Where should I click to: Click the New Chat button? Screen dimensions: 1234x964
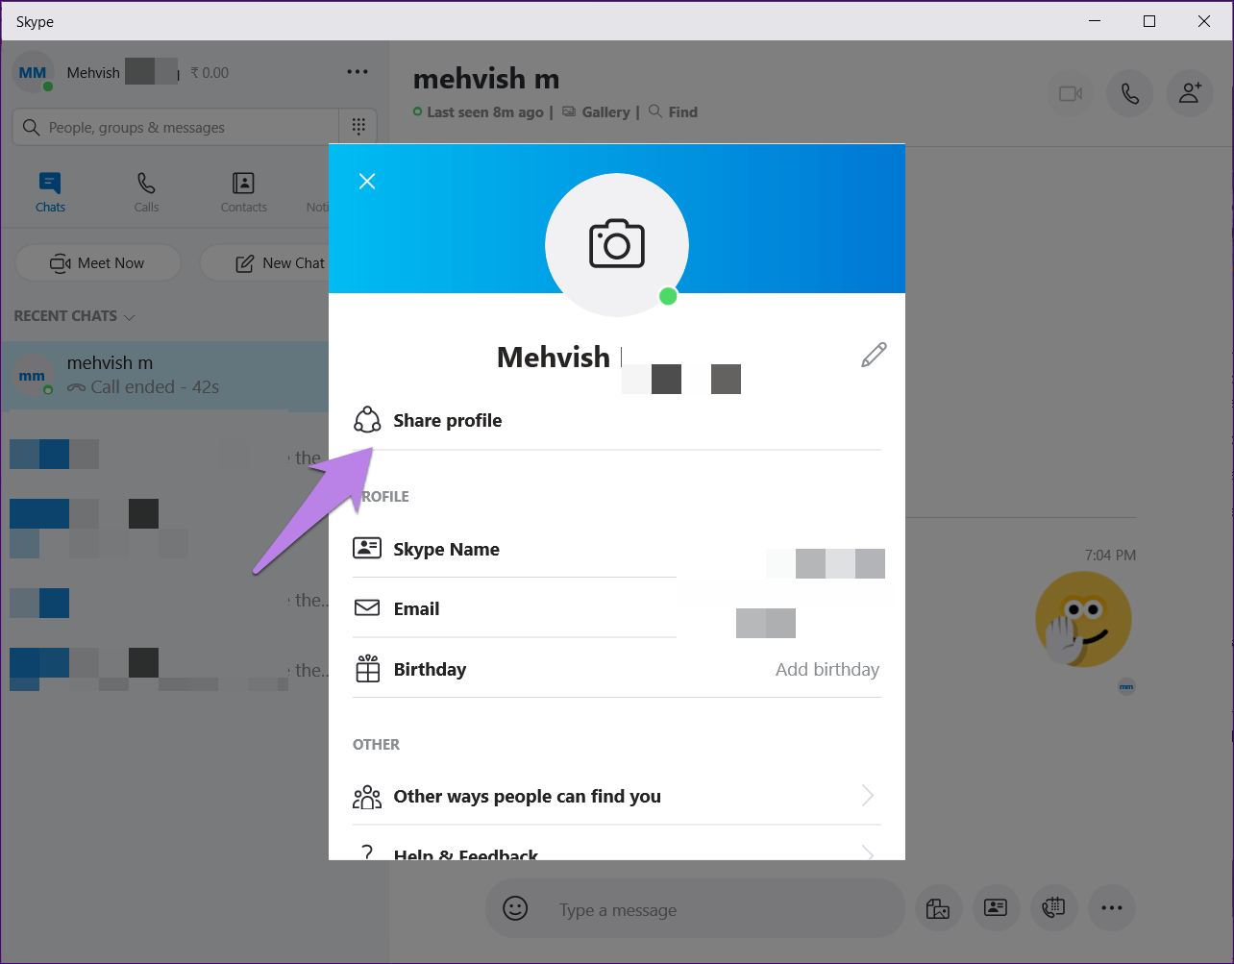[263, 262]
